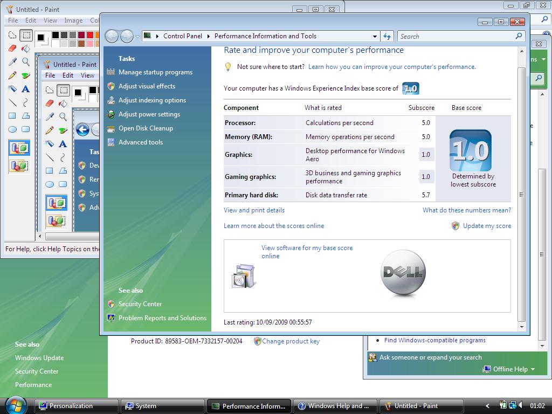The height and width of the screenshot is (414, 552).
Task: Open the Offline Help dropdown in Windows Help
Action: click(514, 369)
